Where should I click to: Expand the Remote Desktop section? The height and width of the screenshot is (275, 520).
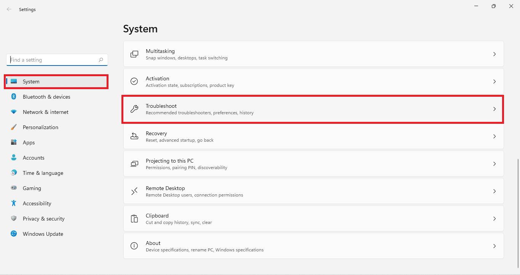point(494,191)
